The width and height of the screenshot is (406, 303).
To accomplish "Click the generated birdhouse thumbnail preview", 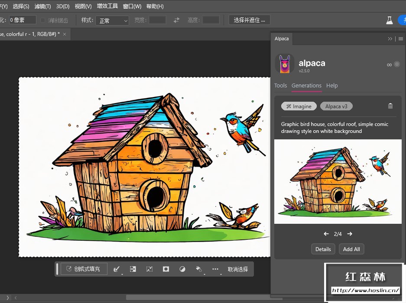I will click(338, 181).
